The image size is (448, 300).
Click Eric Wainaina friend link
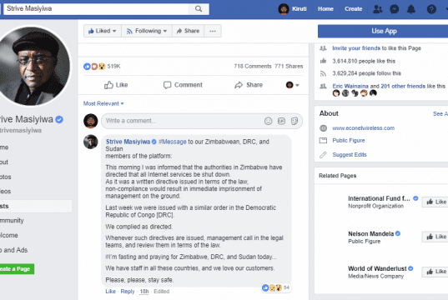(350, 86)
